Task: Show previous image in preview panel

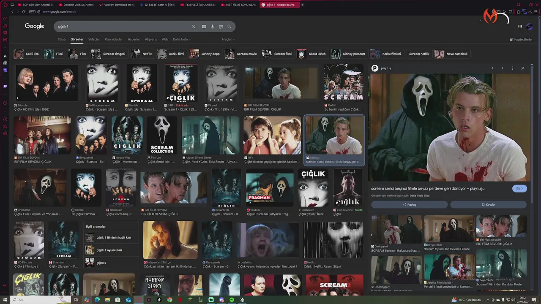Action: (x=492, y=68)
